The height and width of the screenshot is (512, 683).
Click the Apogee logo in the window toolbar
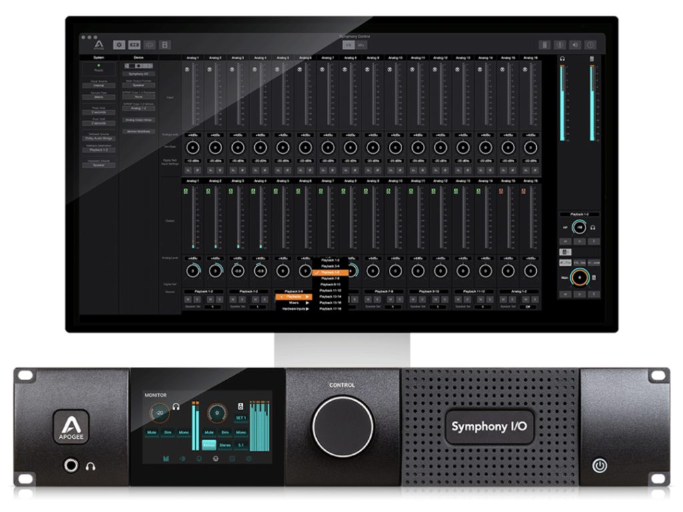(99, 45)
